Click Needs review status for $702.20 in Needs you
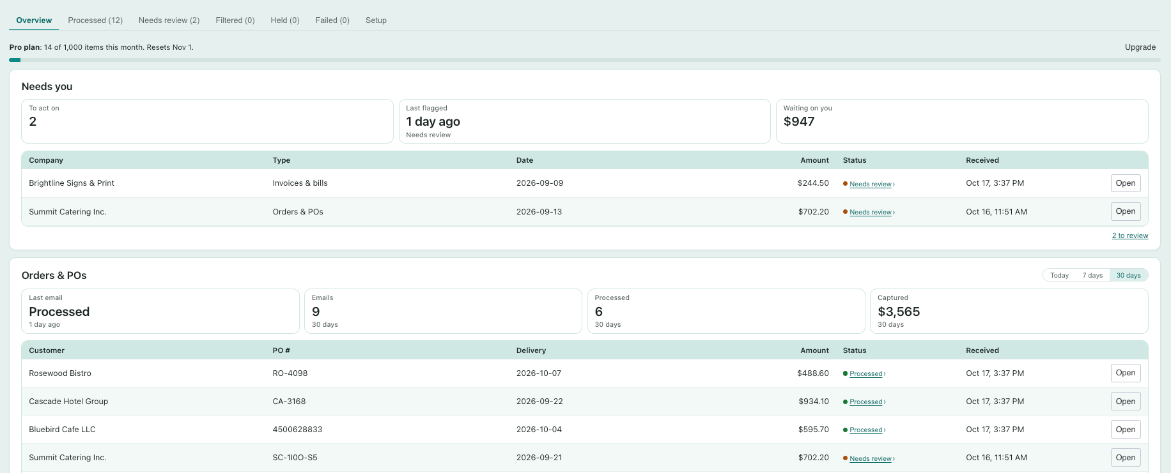This screenshot has height=473, width=1171. (x=872, y=212)
